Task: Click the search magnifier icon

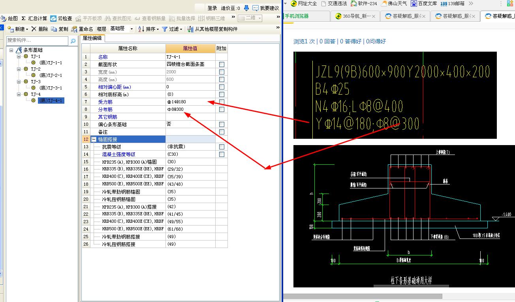Action: point(73,41)
